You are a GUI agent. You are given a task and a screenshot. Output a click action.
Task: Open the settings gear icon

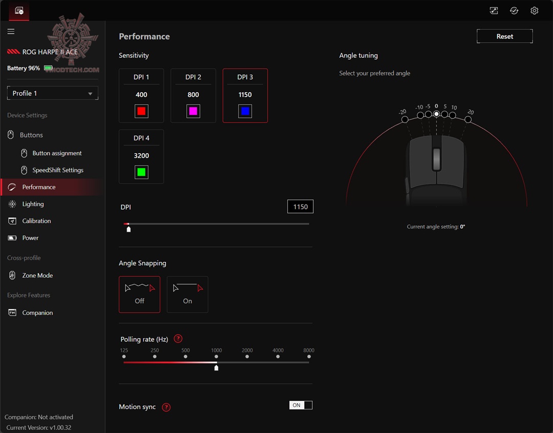[x=534, y=11]
